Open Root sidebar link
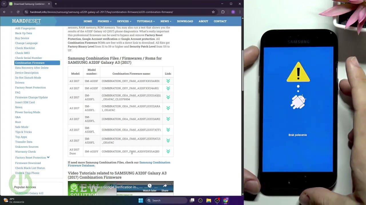 point(18,122)
